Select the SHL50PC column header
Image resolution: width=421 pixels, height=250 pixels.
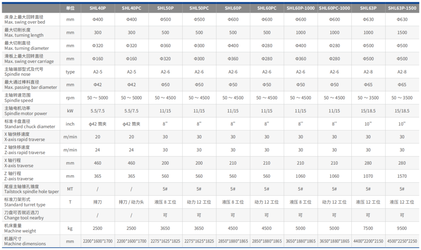[x=199, y=8]
